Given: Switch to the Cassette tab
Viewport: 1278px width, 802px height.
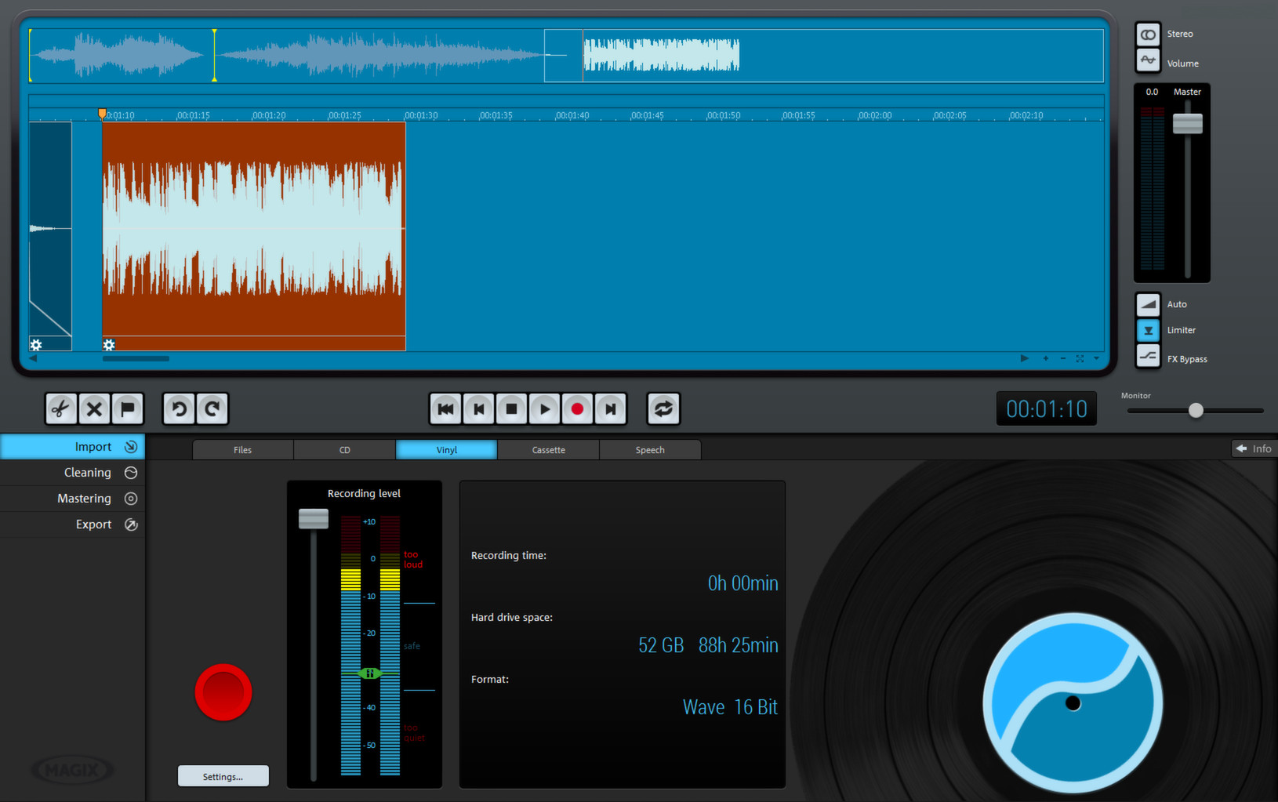Looking at the screenshot, I should point(549,450).
